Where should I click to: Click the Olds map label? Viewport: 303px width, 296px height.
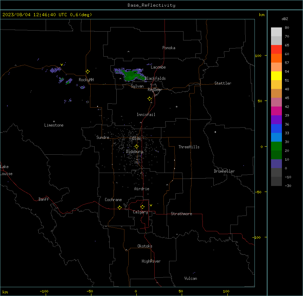point(136,139)
